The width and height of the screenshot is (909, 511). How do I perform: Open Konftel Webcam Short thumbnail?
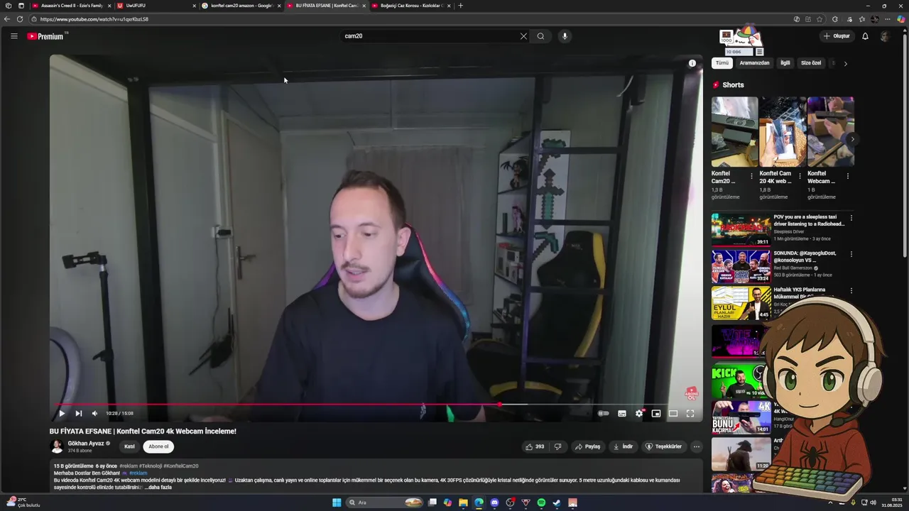(830, 132)
